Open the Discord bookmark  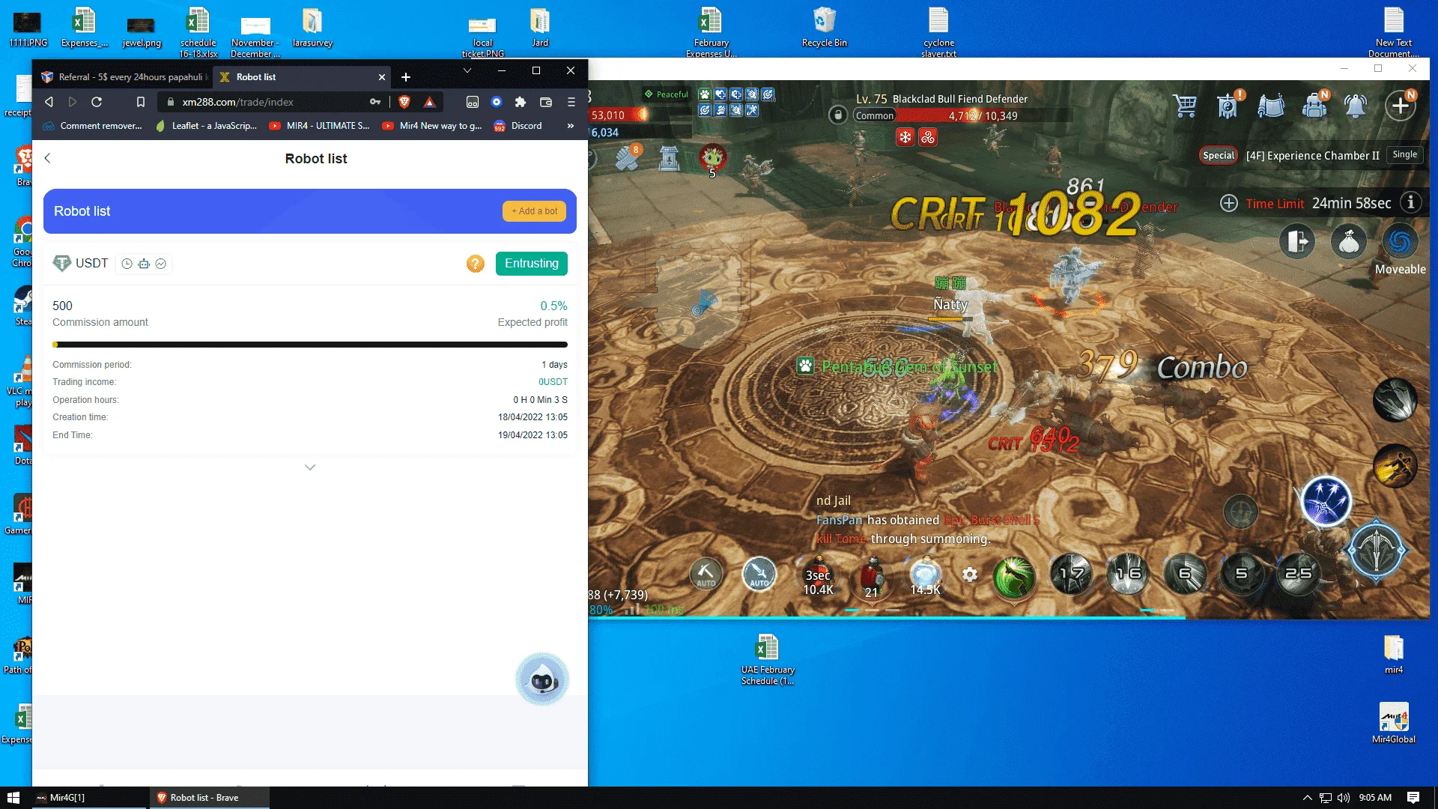(x=518, y=126)
